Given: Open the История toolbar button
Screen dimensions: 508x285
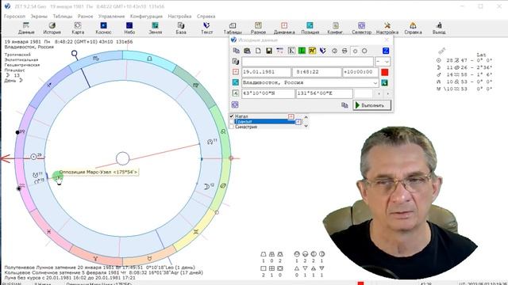Looking at the screenshot, I should [x=52, y=28].
